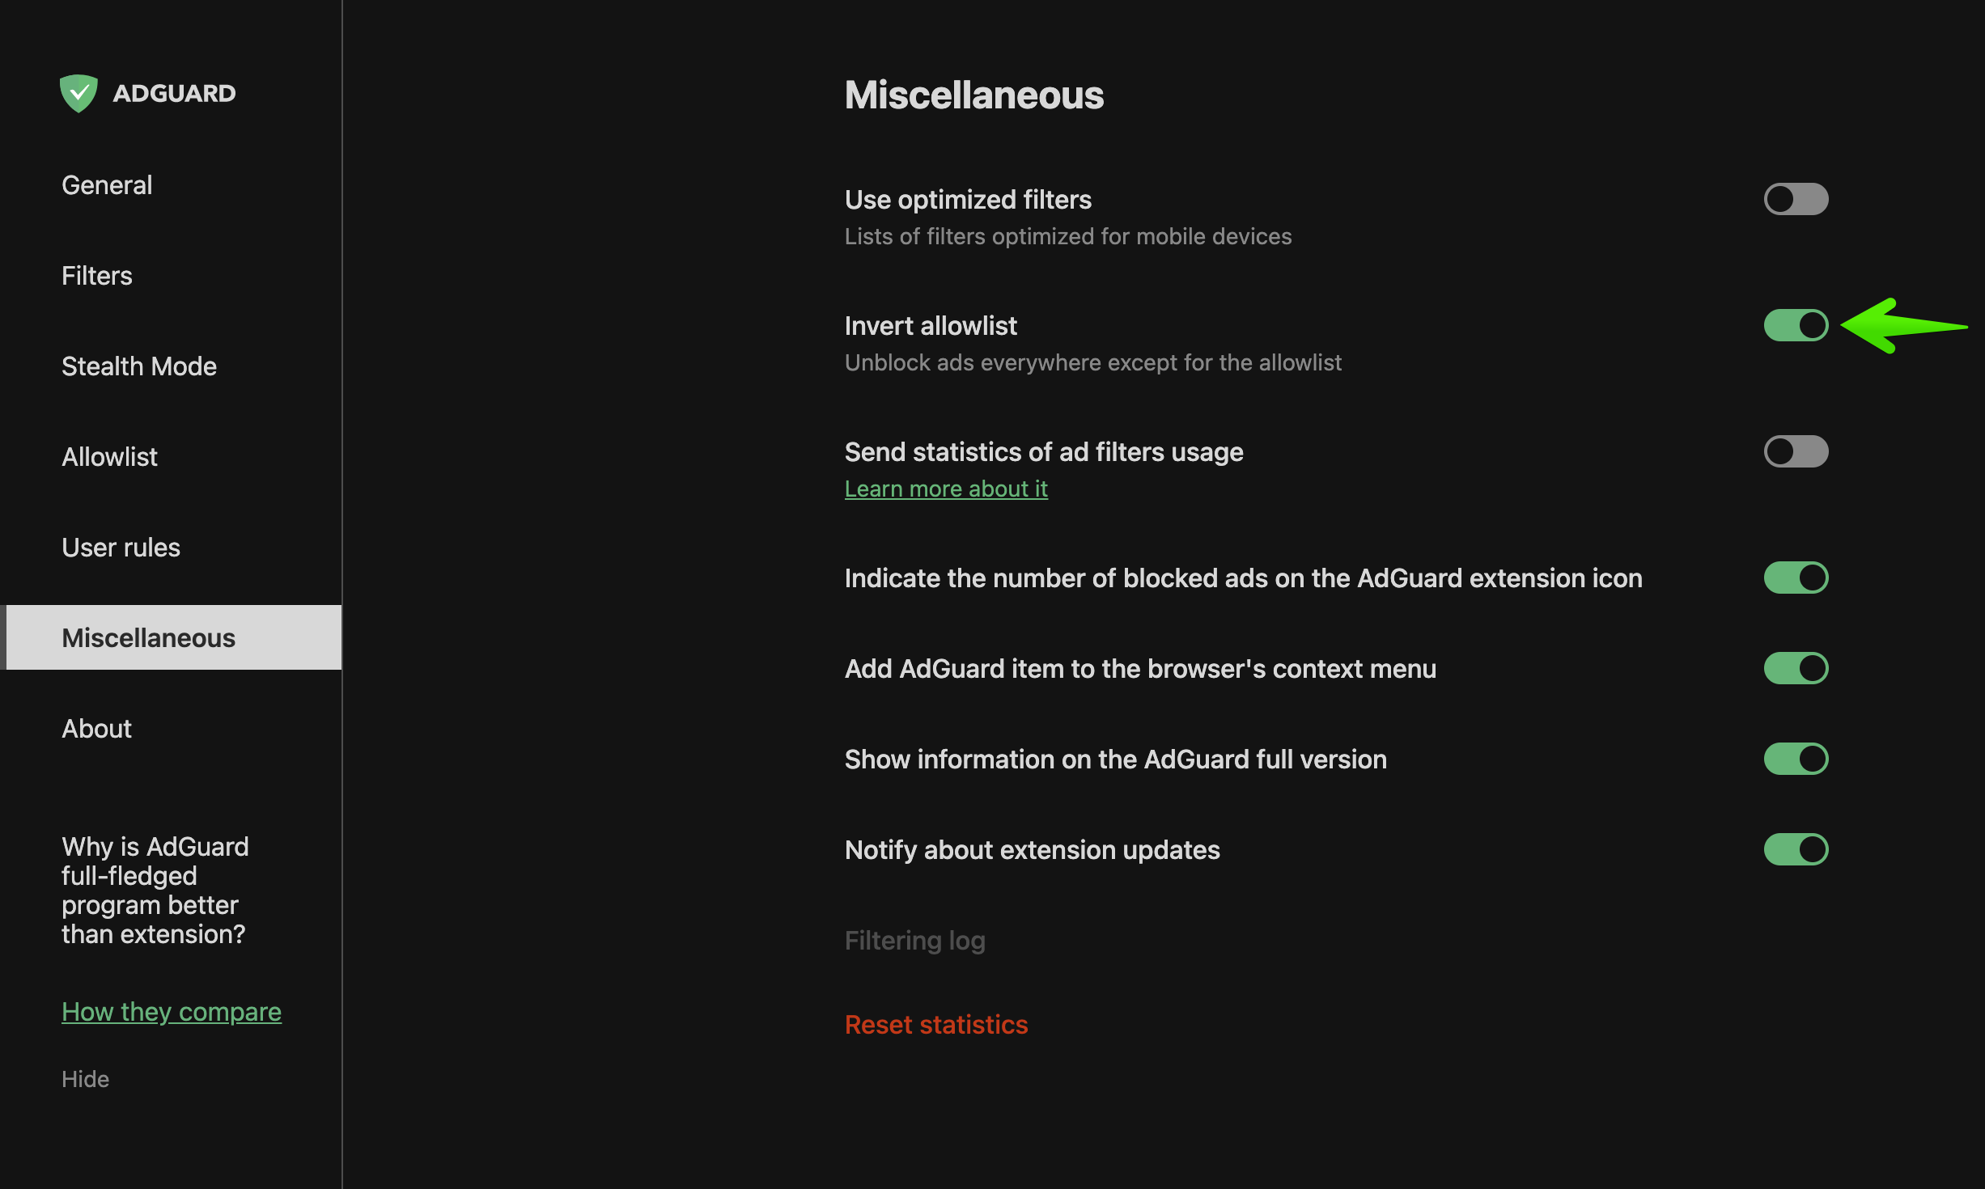The width and height of the screenshot is (1985, 1189).
Task: Disable AdGuard item in browser's context menu
Action: point(1796,668)
